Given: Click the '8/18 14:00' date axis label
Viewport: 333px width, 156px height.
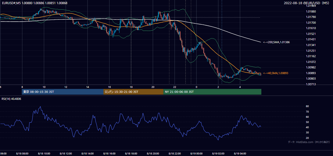Looking at the screenshot, I should tap(88, 154).
